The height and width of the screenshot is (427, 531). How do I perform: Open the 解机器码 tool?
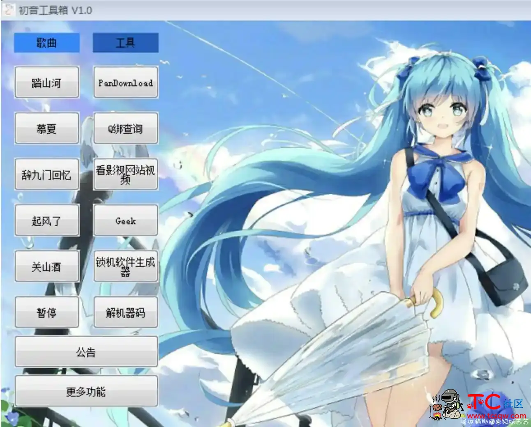125,312
